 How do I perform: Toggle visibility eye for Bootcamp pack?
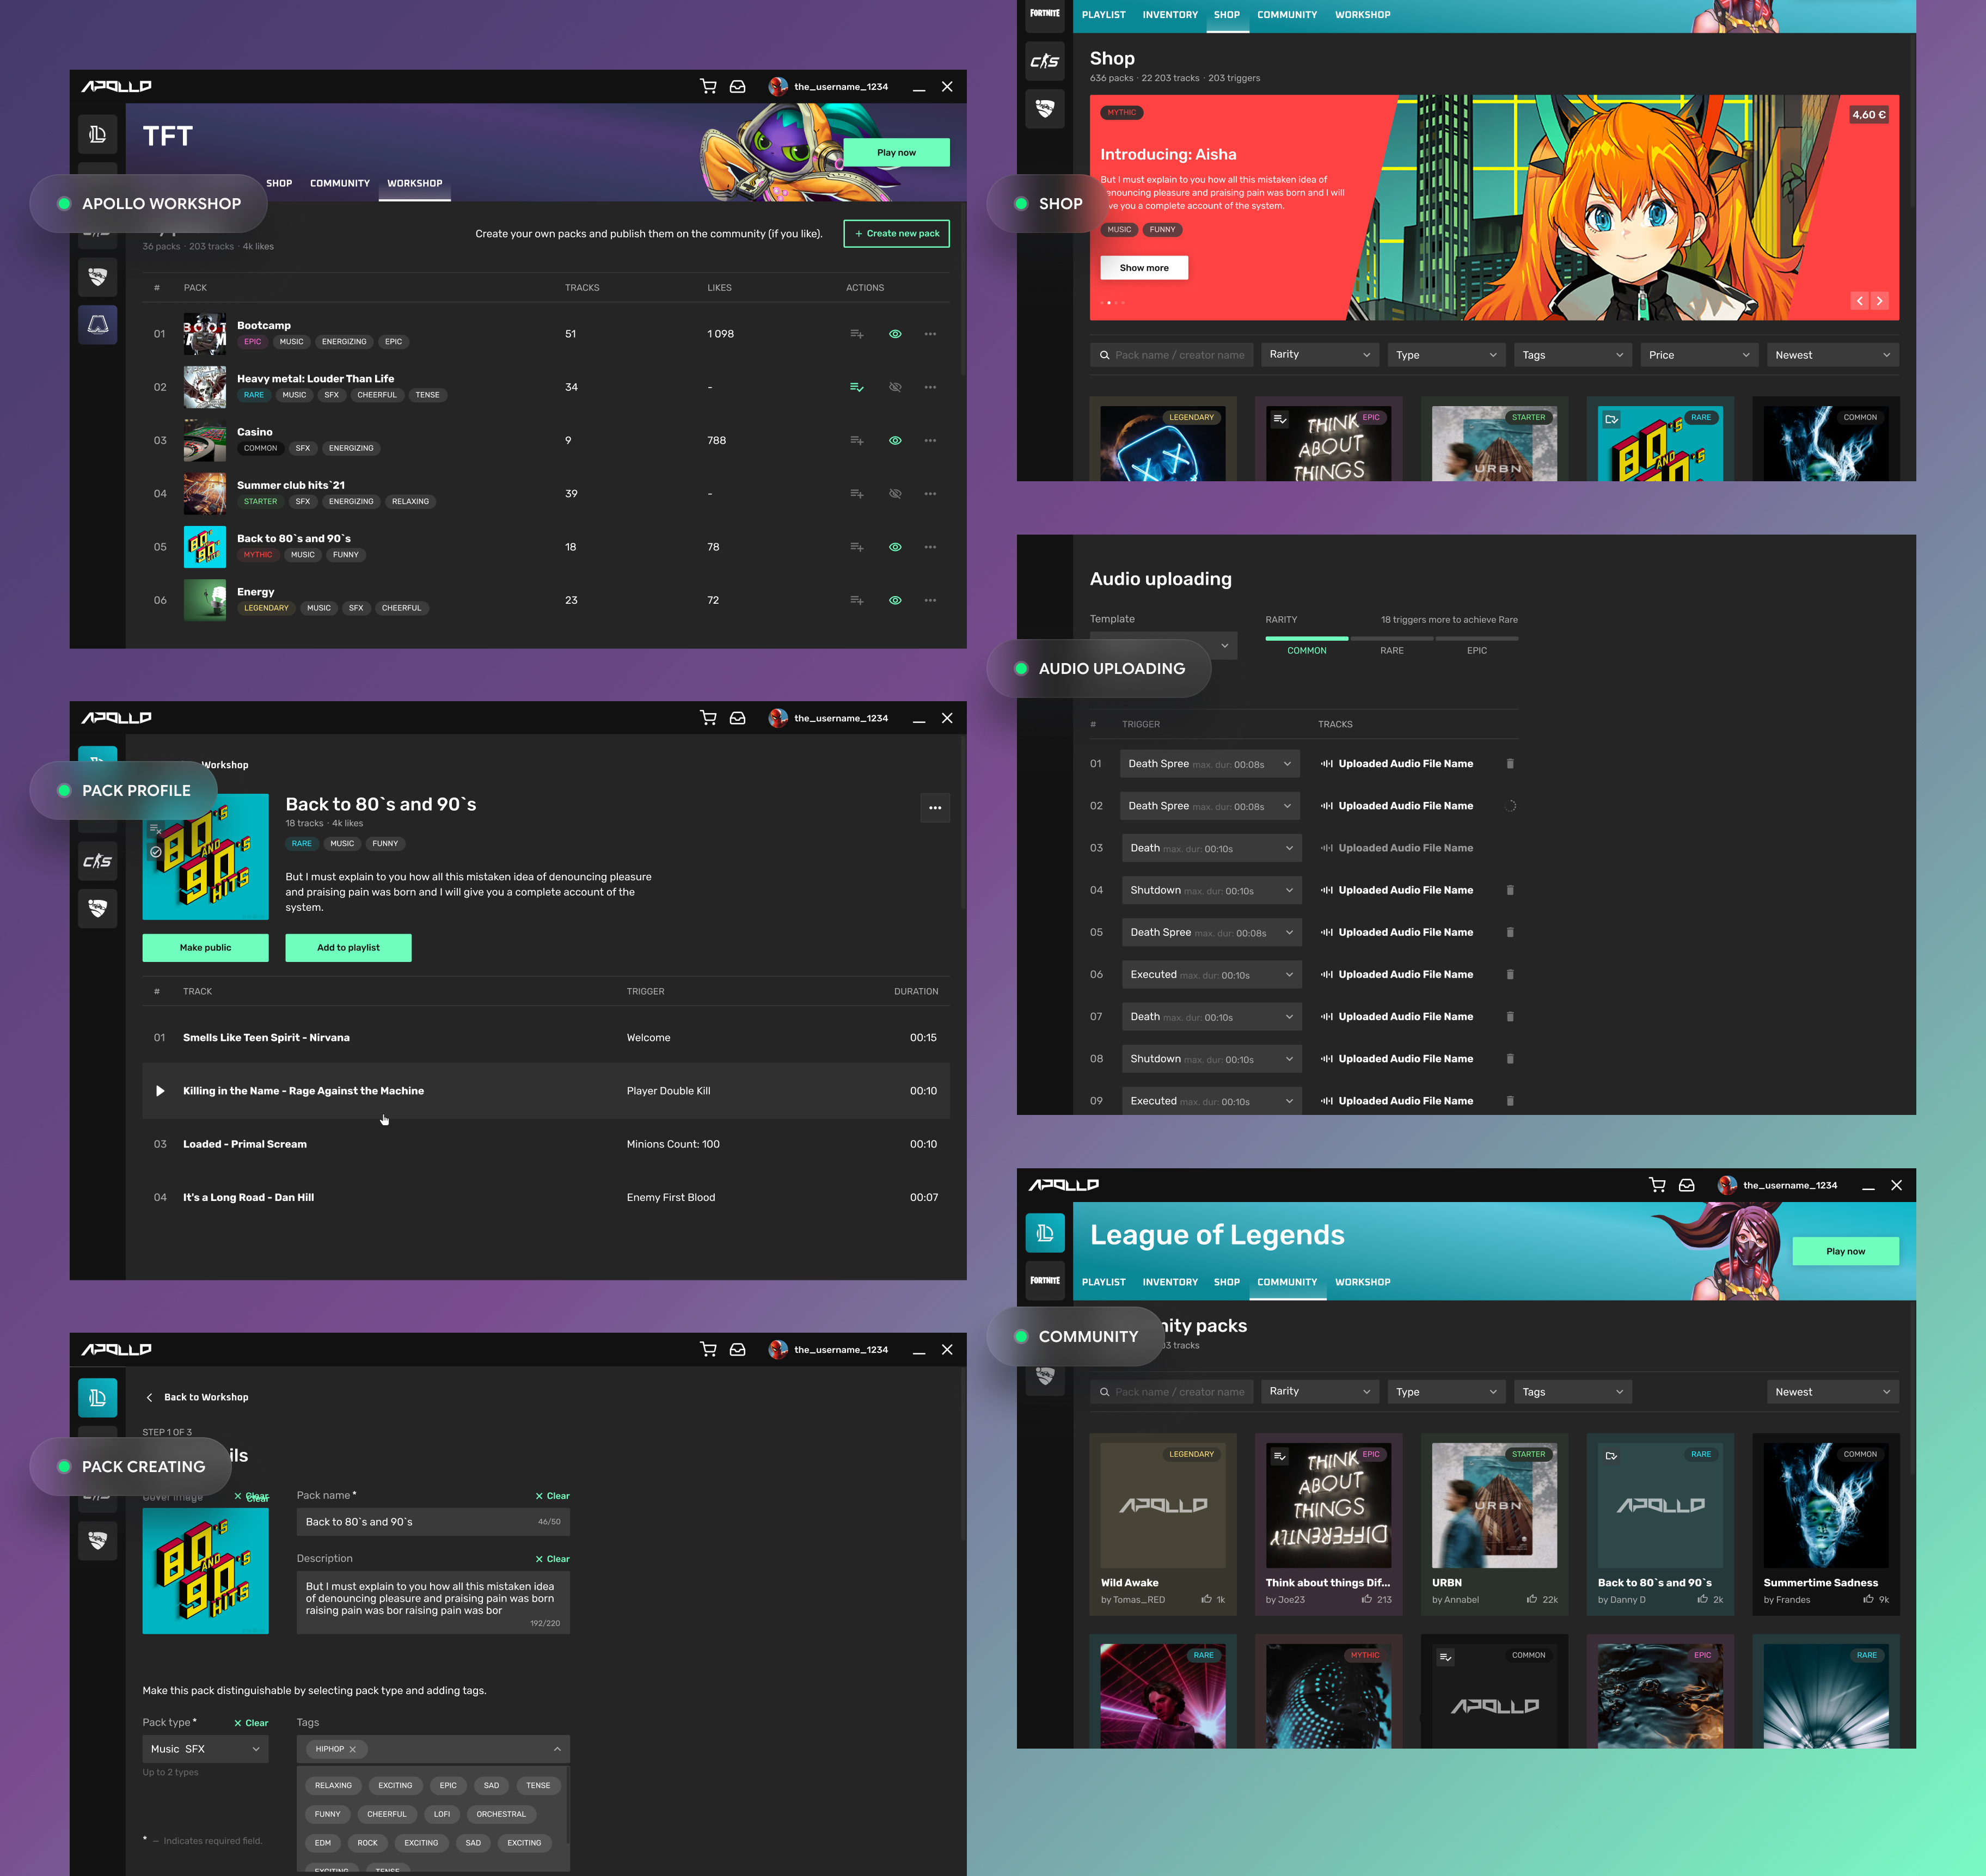click(x=896, y=334)
